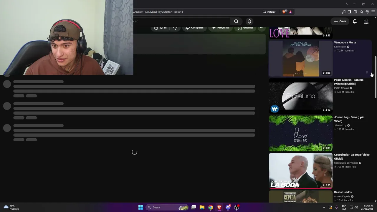
Task: Switch the ESP LAA keyboard language
Action: (344, 207)
